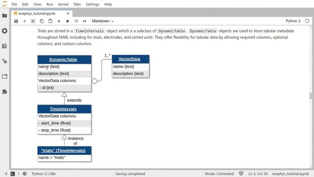The height and width of the screenshot is (177, 314).
Task: Close the ecephys_tutorial.ipynb tab
Action: (x=68, y=13)
